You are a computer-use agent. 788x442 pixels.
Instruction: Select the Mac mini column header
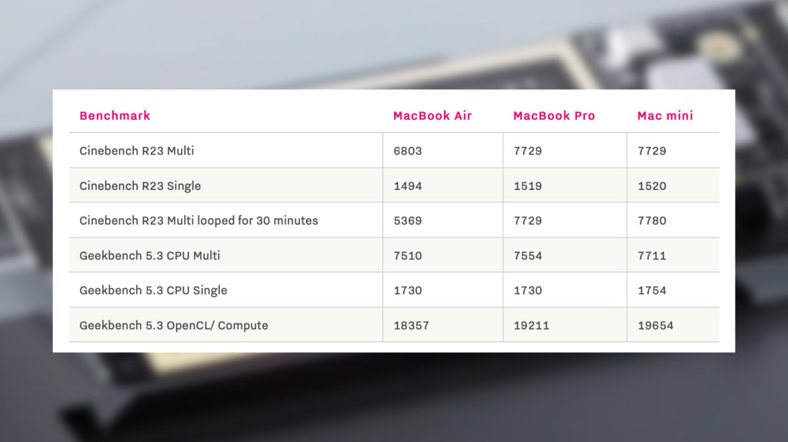[x=665, y=116]
